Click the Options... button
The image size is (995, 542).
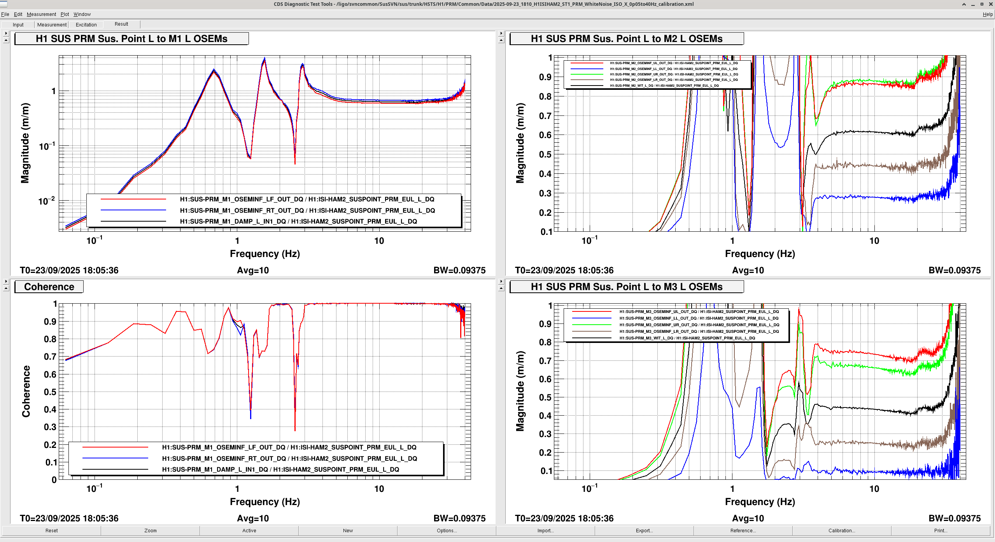coord(447,530)
